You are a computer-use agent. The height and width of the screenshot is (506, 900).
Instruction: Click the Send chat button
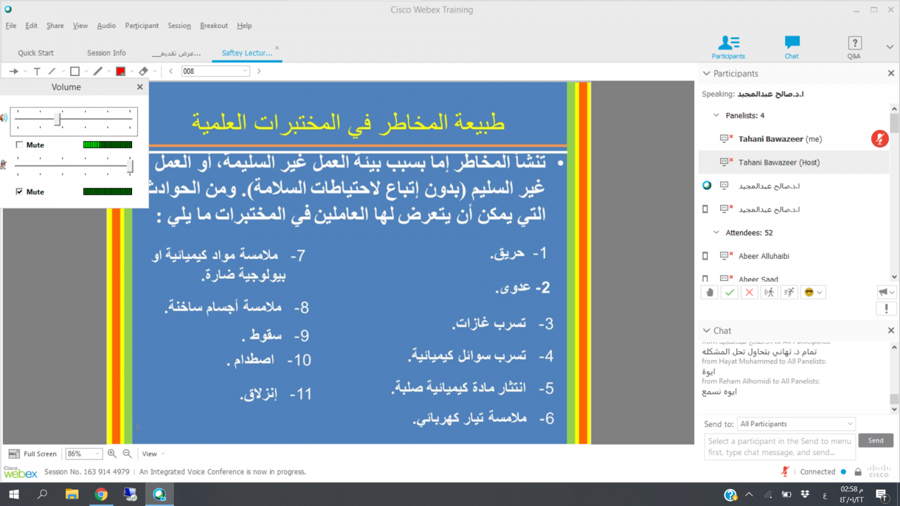[x=876, y=441]
